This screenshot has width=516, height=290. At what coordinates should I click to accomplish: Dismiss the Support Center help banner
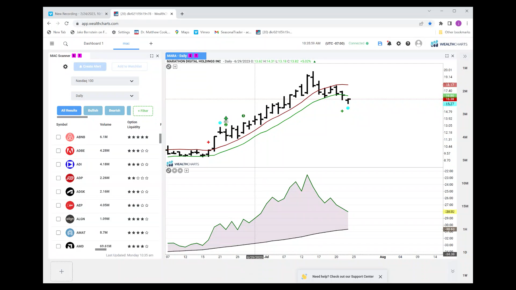(381, 277)
